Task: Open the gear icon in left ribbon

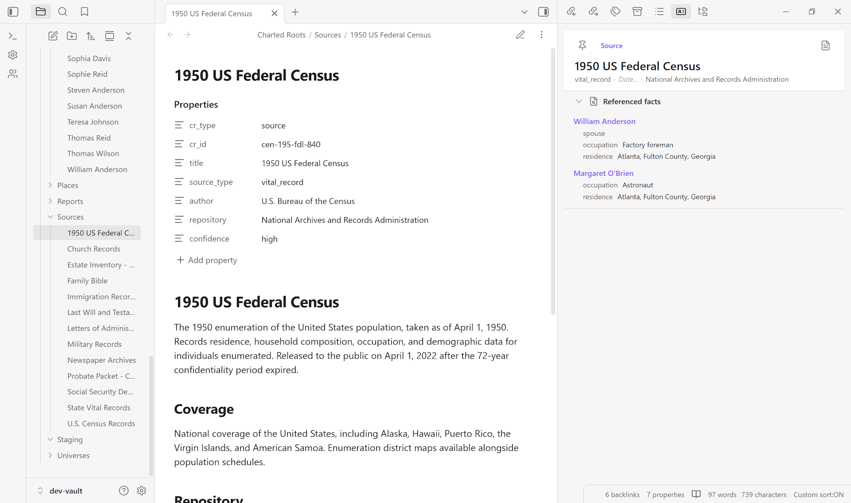Action: [13, 55]
